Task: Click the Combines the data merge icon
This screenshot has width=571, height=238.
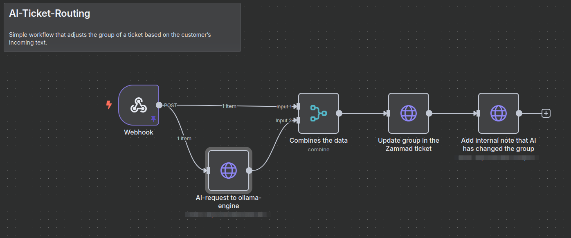Action: point(318,113)
